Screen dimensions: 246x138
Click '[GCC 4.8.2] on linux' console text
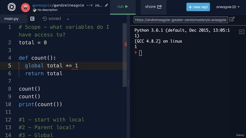tap(158, 41)
